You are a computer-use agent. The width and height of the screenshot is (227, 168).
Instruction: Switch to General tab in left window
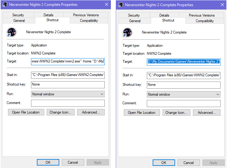point(19,20)
